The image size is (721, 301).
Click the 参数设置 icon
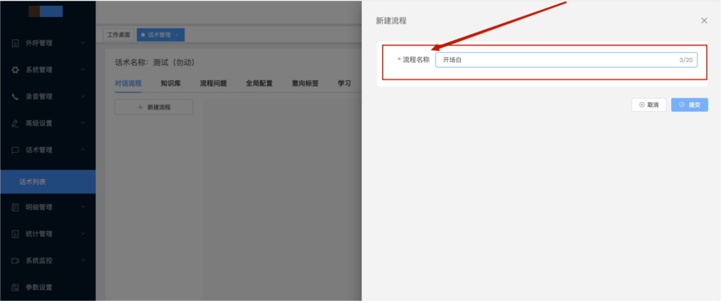click(x=15, y=287)
